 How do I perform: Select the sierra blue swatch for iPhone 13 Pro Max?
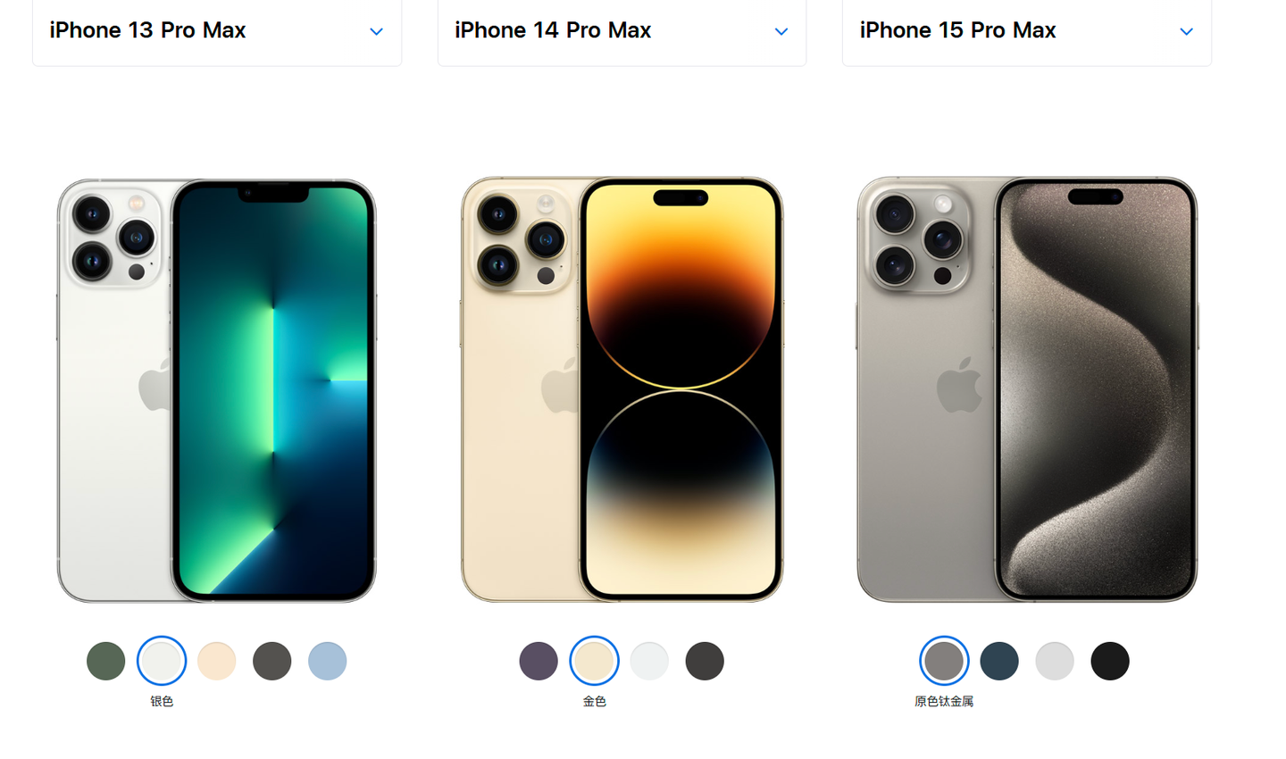(x=328, y=661)
